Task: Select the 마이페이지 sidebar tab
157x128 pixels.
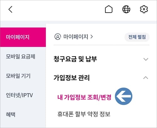Action: tap(23, 37)
